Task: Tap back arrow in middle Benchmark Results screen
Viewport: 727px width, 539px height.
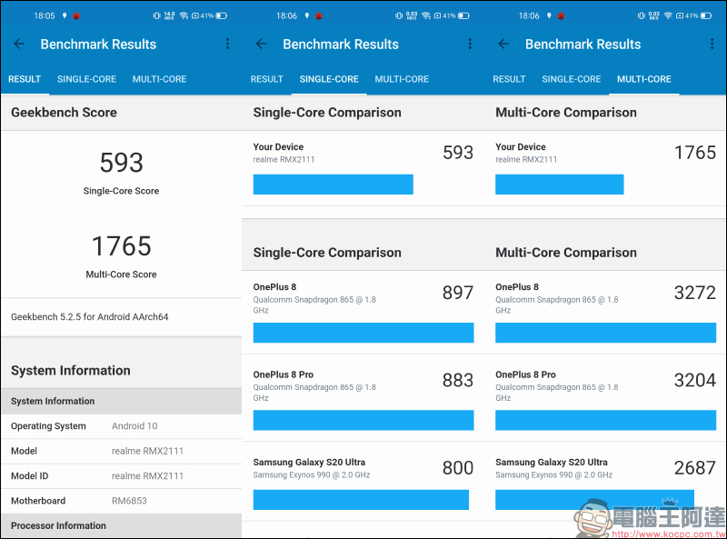Action: pyautogui.click(x=262, y=44)
